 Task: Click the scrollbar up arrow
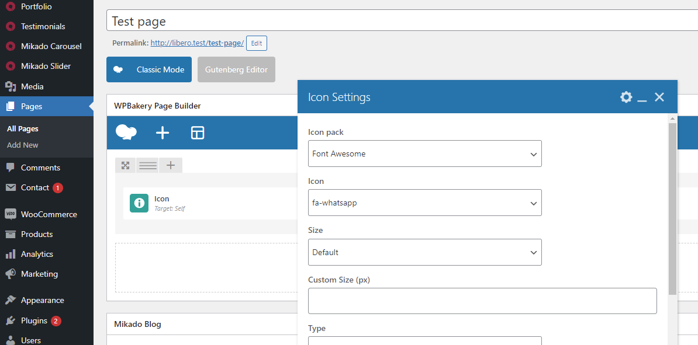point(672,119)
